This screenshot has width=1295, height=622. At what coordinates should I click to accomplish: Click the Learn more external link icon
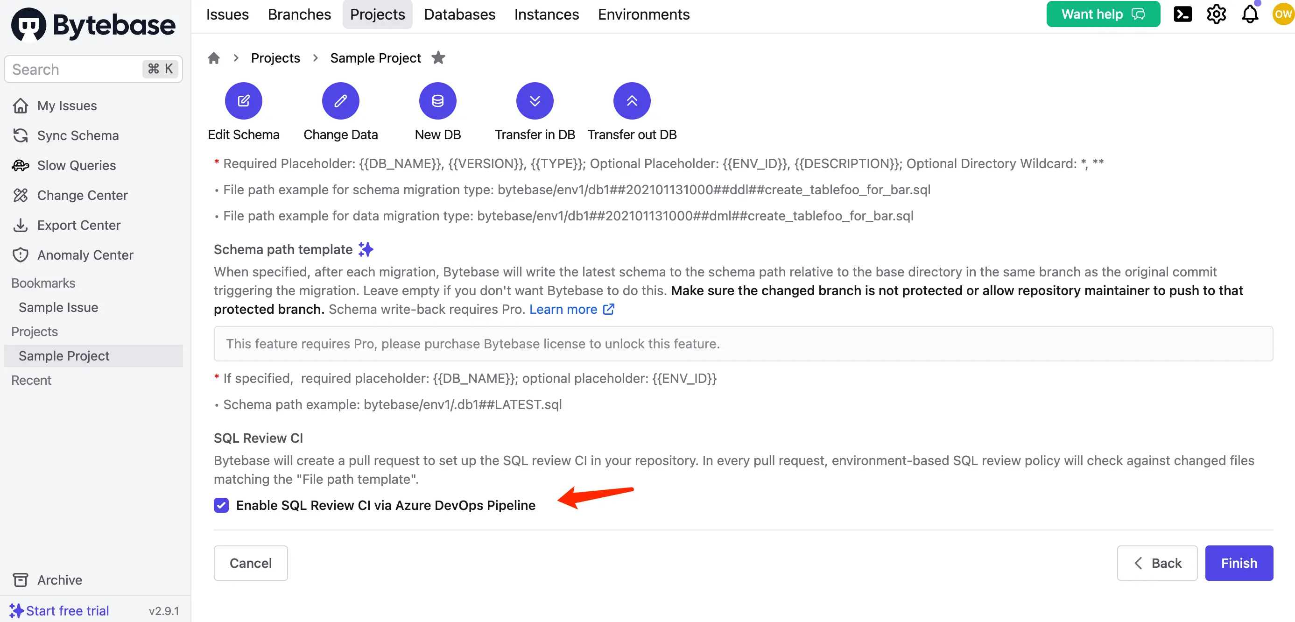(x=608, y=309)
